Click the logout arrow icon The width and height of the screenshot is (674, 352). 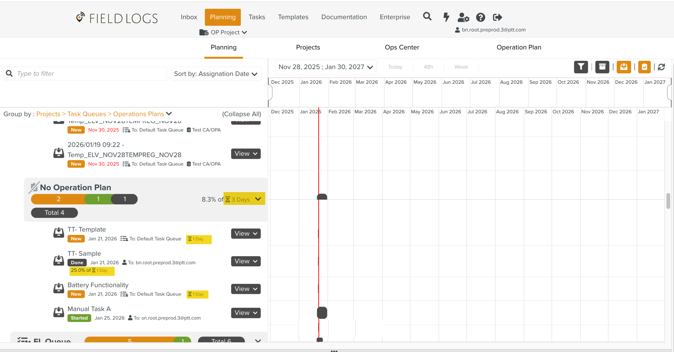pos(497,18)
